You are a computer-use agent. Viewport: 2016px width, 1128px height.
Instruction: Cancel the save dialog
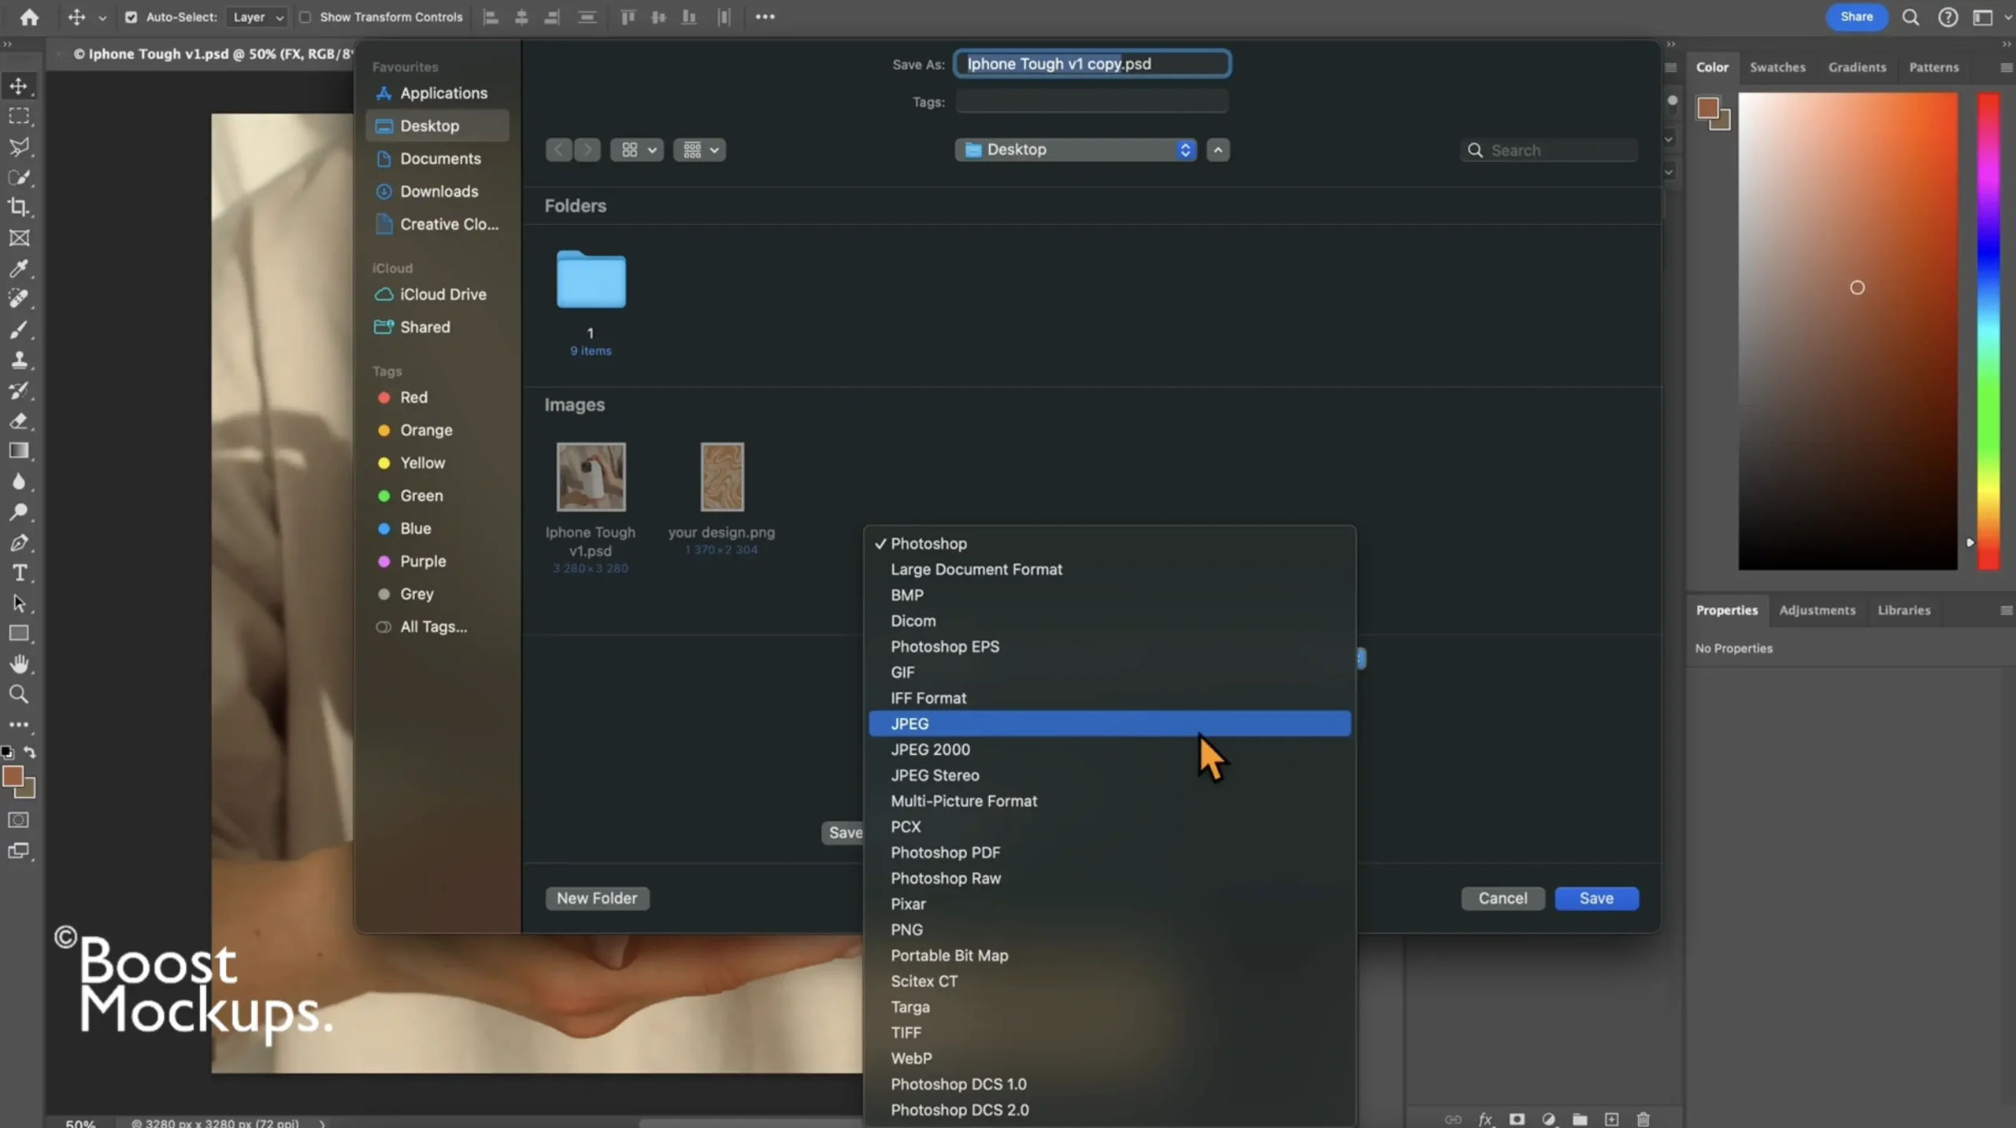tap(1503, 898)
